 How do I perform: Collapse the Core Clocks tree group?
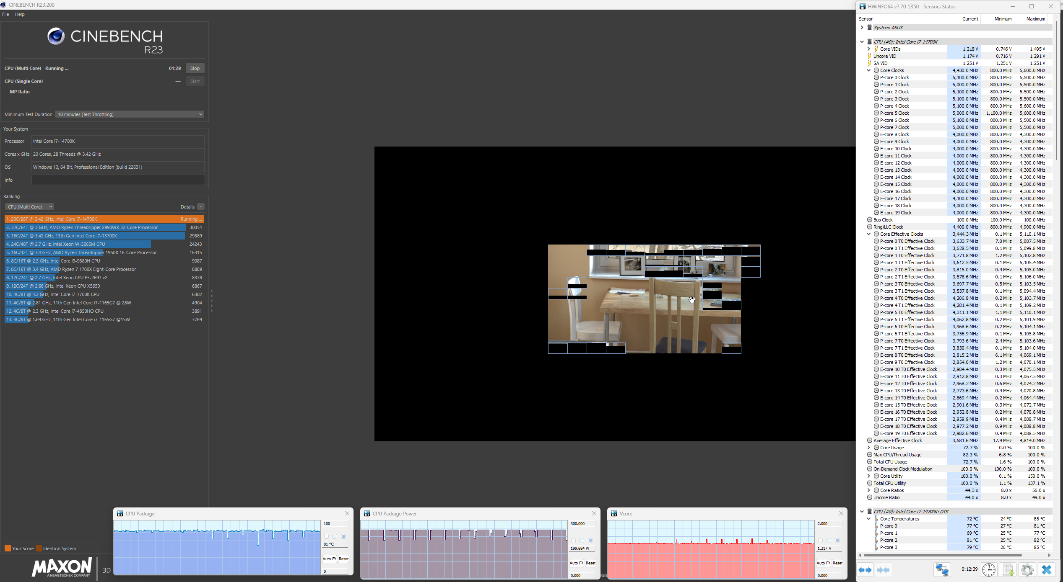pyautogui.click(x=869, y=70)
